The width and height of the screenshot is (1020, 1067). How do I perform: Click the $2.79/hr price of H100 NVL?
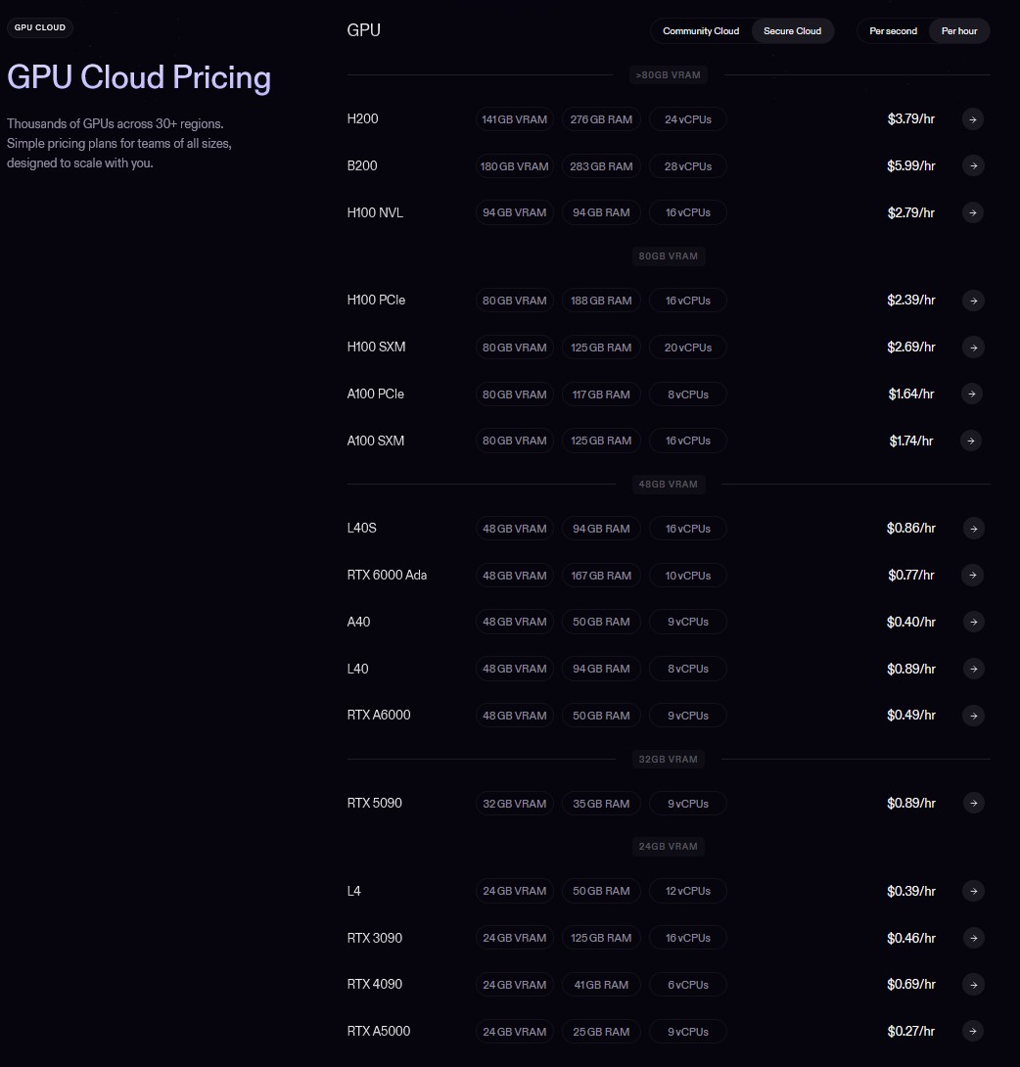click(910, 213)
